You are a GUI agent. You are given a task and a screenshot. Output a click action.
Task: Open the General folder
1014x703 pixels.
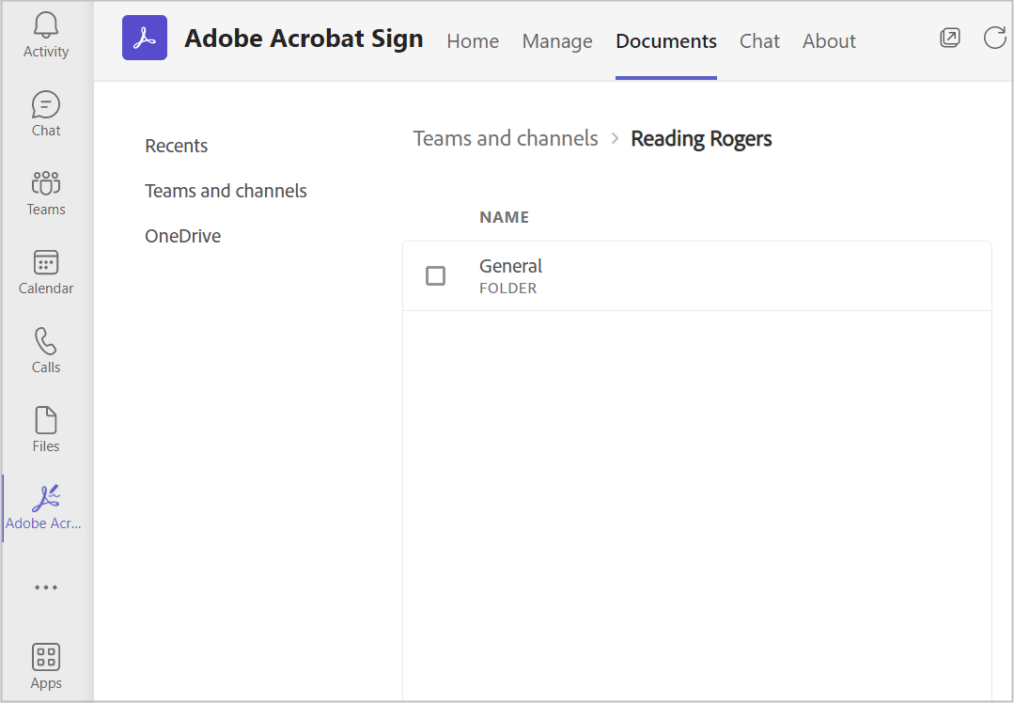[511, 267]
